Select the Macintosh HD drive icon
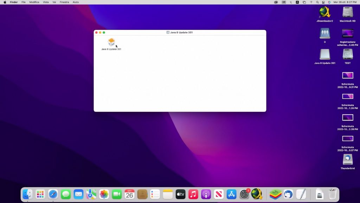The width and height of the screenshot is (360, 203). tap(347, 12)
